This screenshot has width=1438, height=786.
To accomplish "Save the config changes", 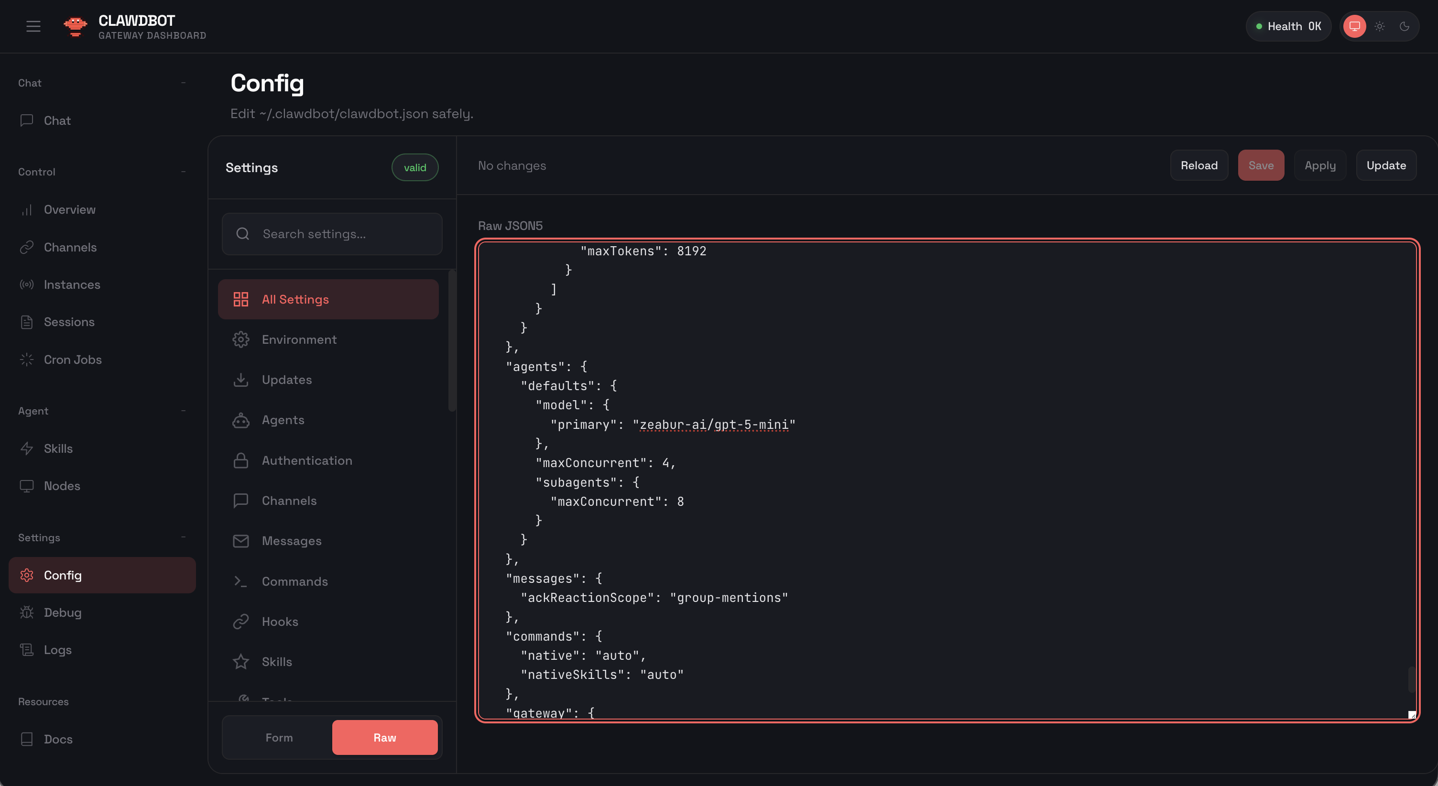I will pyautogui.click(x=1261, y=165).
